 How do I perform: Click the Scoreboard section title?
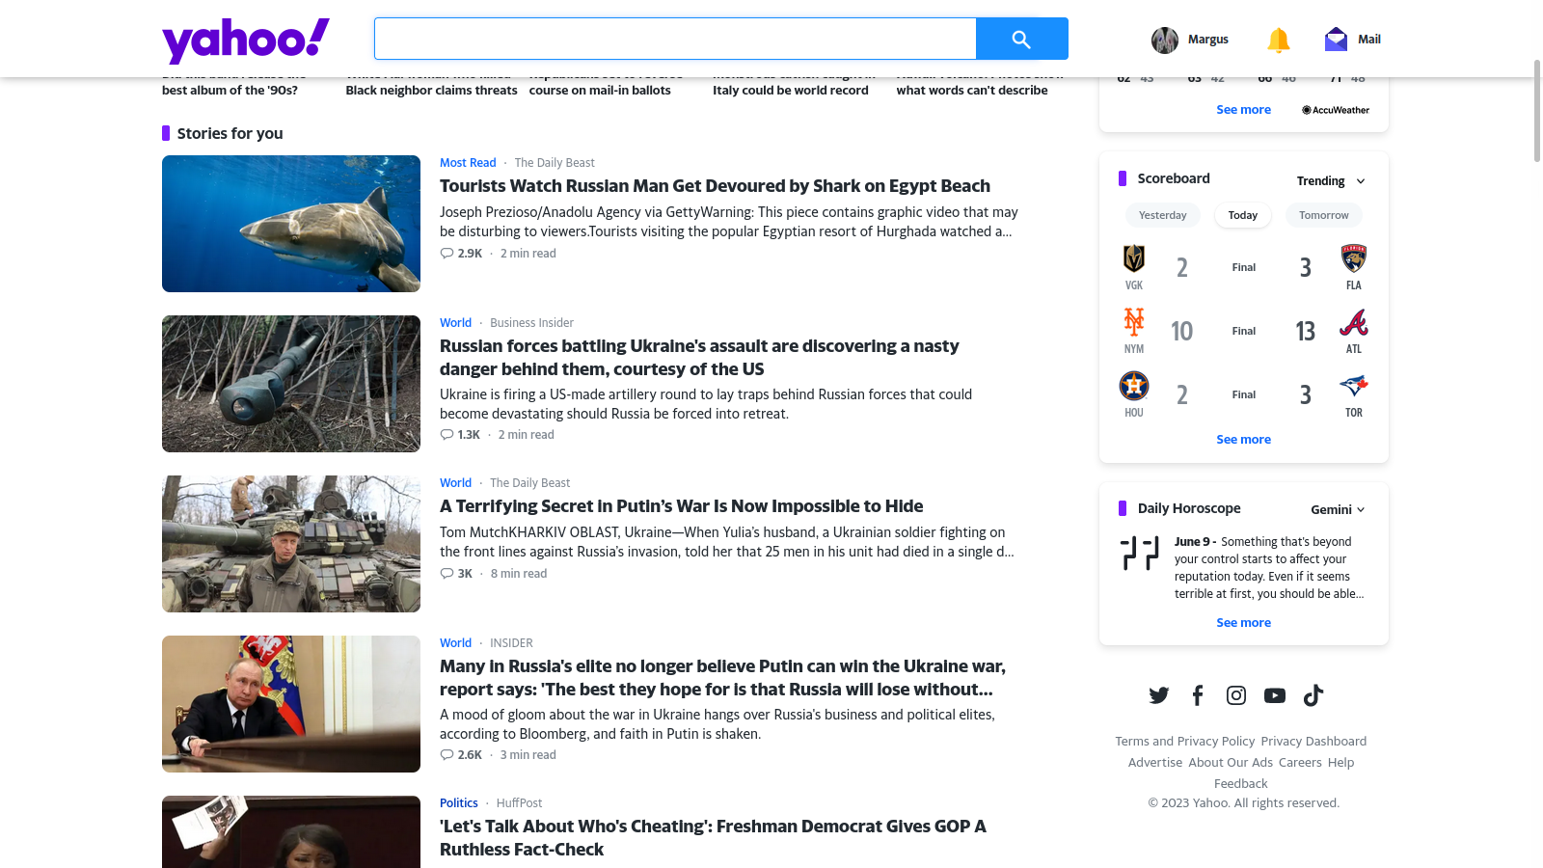1174,178
